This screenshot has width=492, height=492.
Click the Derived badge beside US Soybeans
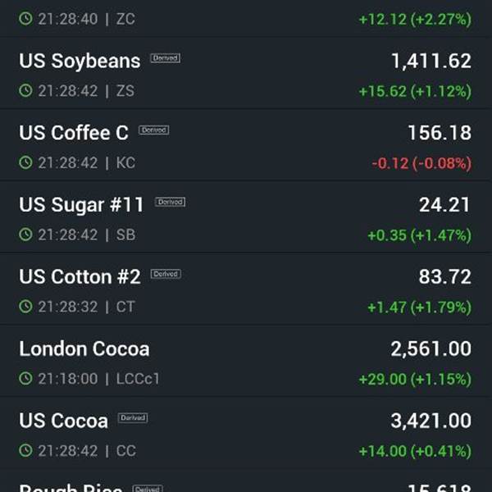[x=166, y=58]
